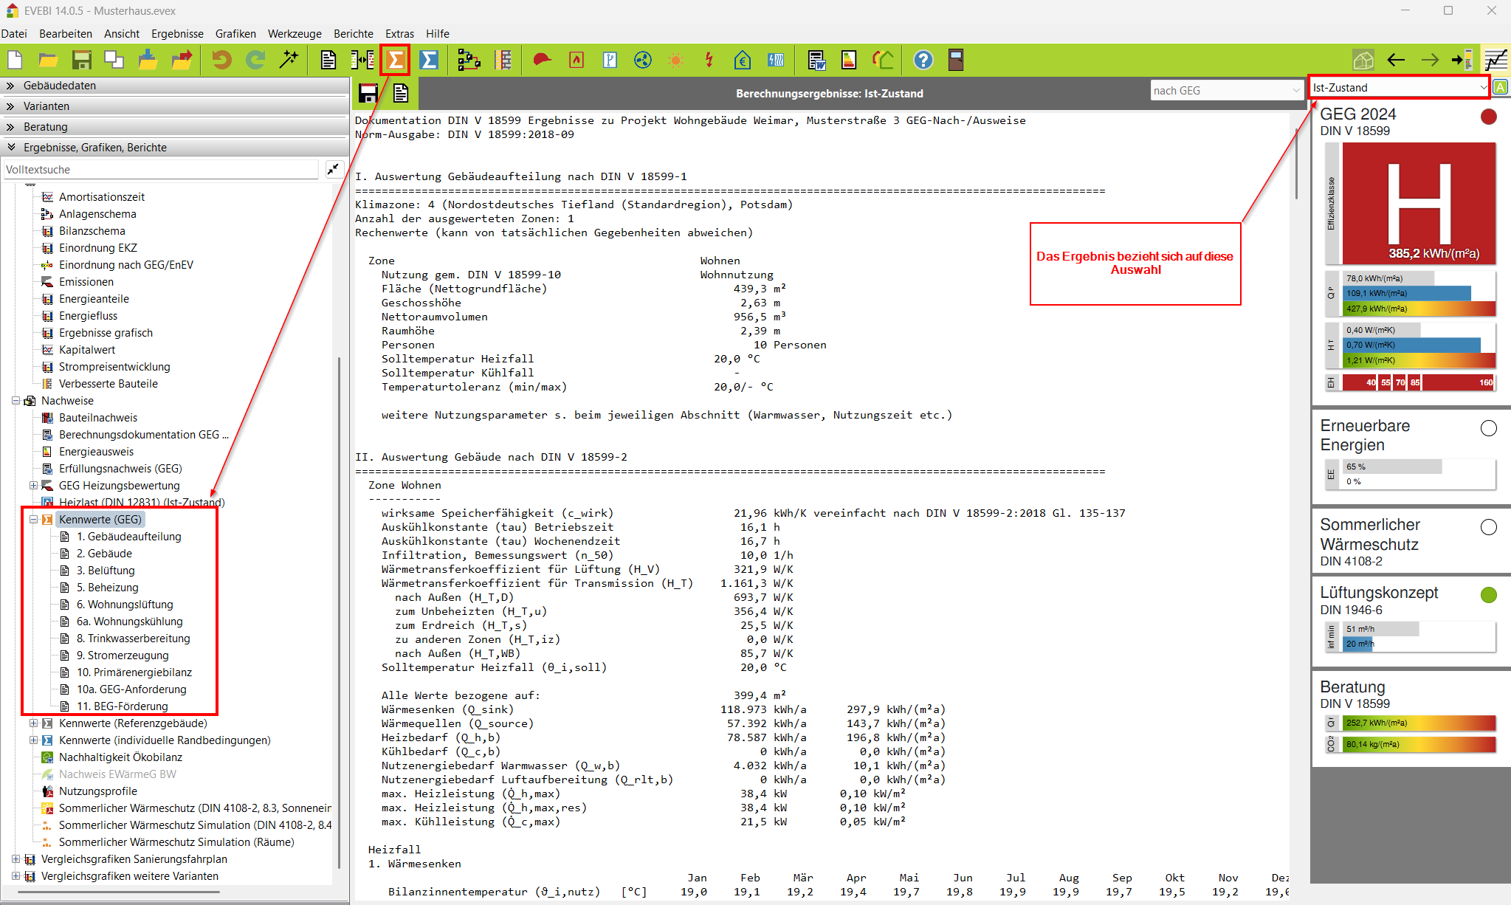Open the help question mark icon

pyautogui.click(x=923, y=60)
